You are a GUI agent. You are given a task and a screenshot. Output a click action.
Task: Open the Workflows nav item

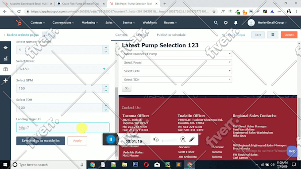150,23
